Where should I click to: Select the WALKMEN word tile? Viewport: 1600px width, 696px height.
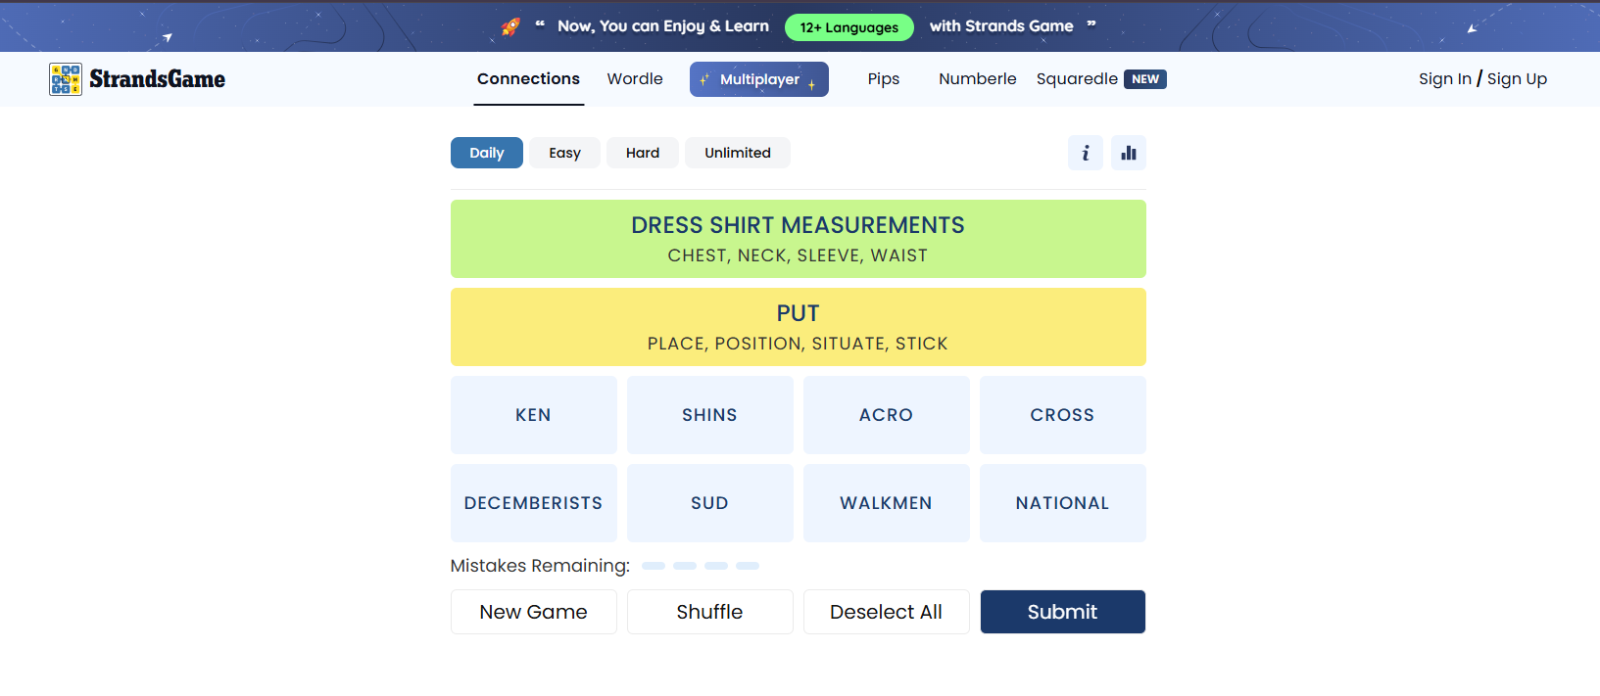(x=887, y=503)
